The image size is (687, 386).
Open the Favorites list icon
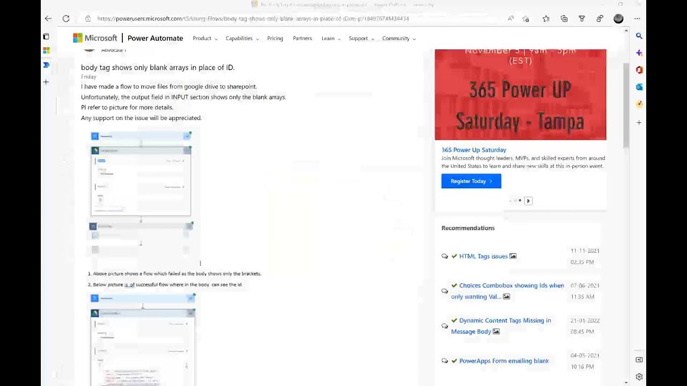coord(546,19)
